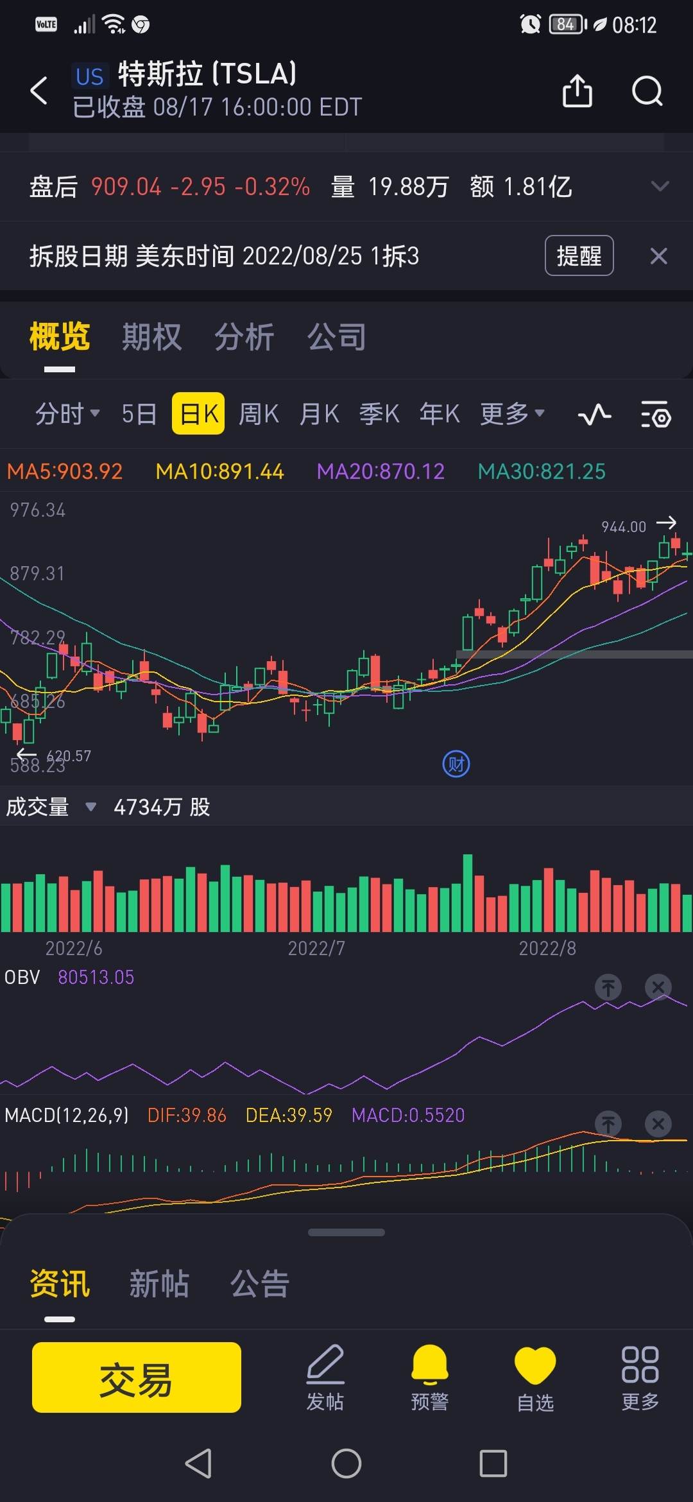
Task: Open the 公司 tab
Action: [x=337, y=337]
